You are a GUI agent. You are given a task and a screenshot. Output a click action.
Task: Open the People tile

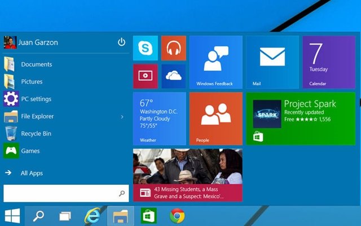coord(216,119)
